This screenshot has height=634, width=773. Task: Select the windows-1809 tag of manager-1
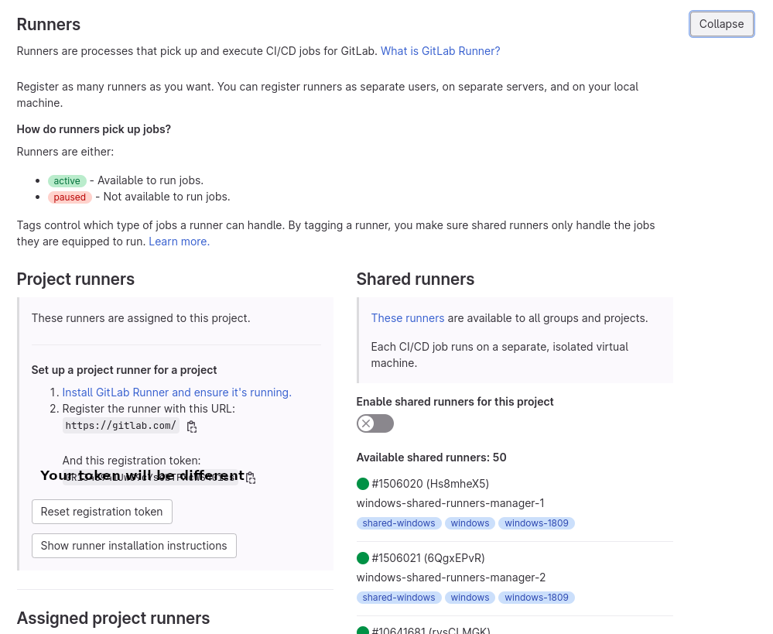coord(536,523)
